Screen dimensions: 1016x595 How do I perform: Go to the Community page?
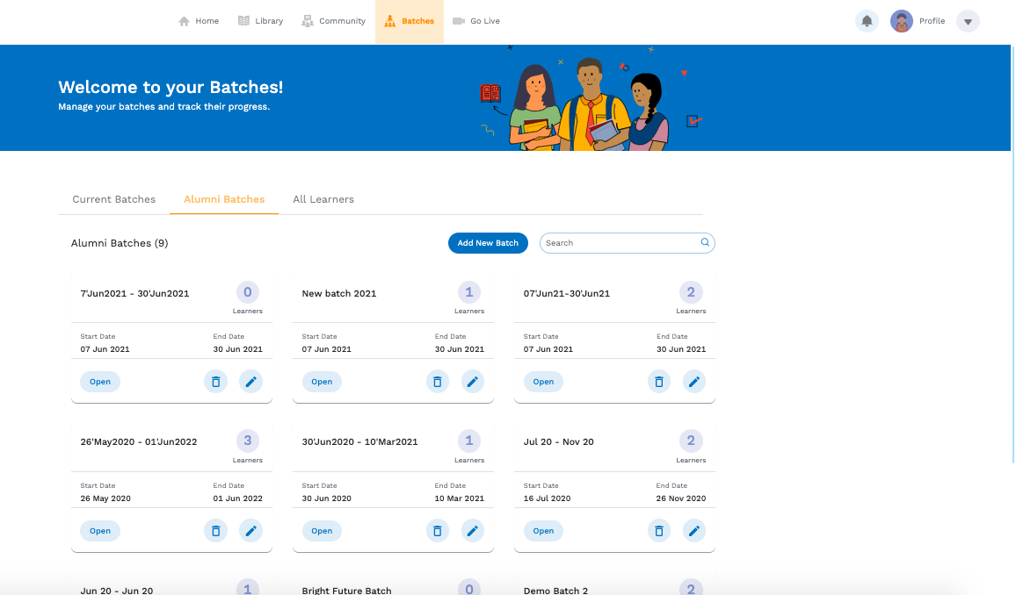click(x=333, y=21)
